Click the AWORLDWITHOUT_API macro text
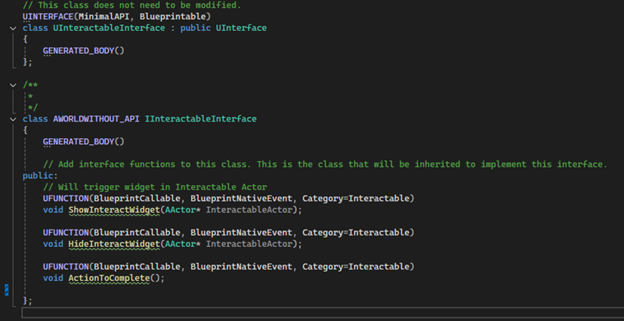The image size is (624, 321). point(96,119)
